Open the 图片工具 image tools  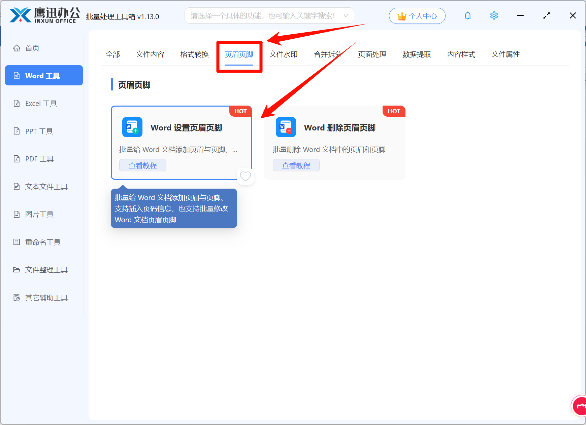pyautogui.click(x=39, y=214)
